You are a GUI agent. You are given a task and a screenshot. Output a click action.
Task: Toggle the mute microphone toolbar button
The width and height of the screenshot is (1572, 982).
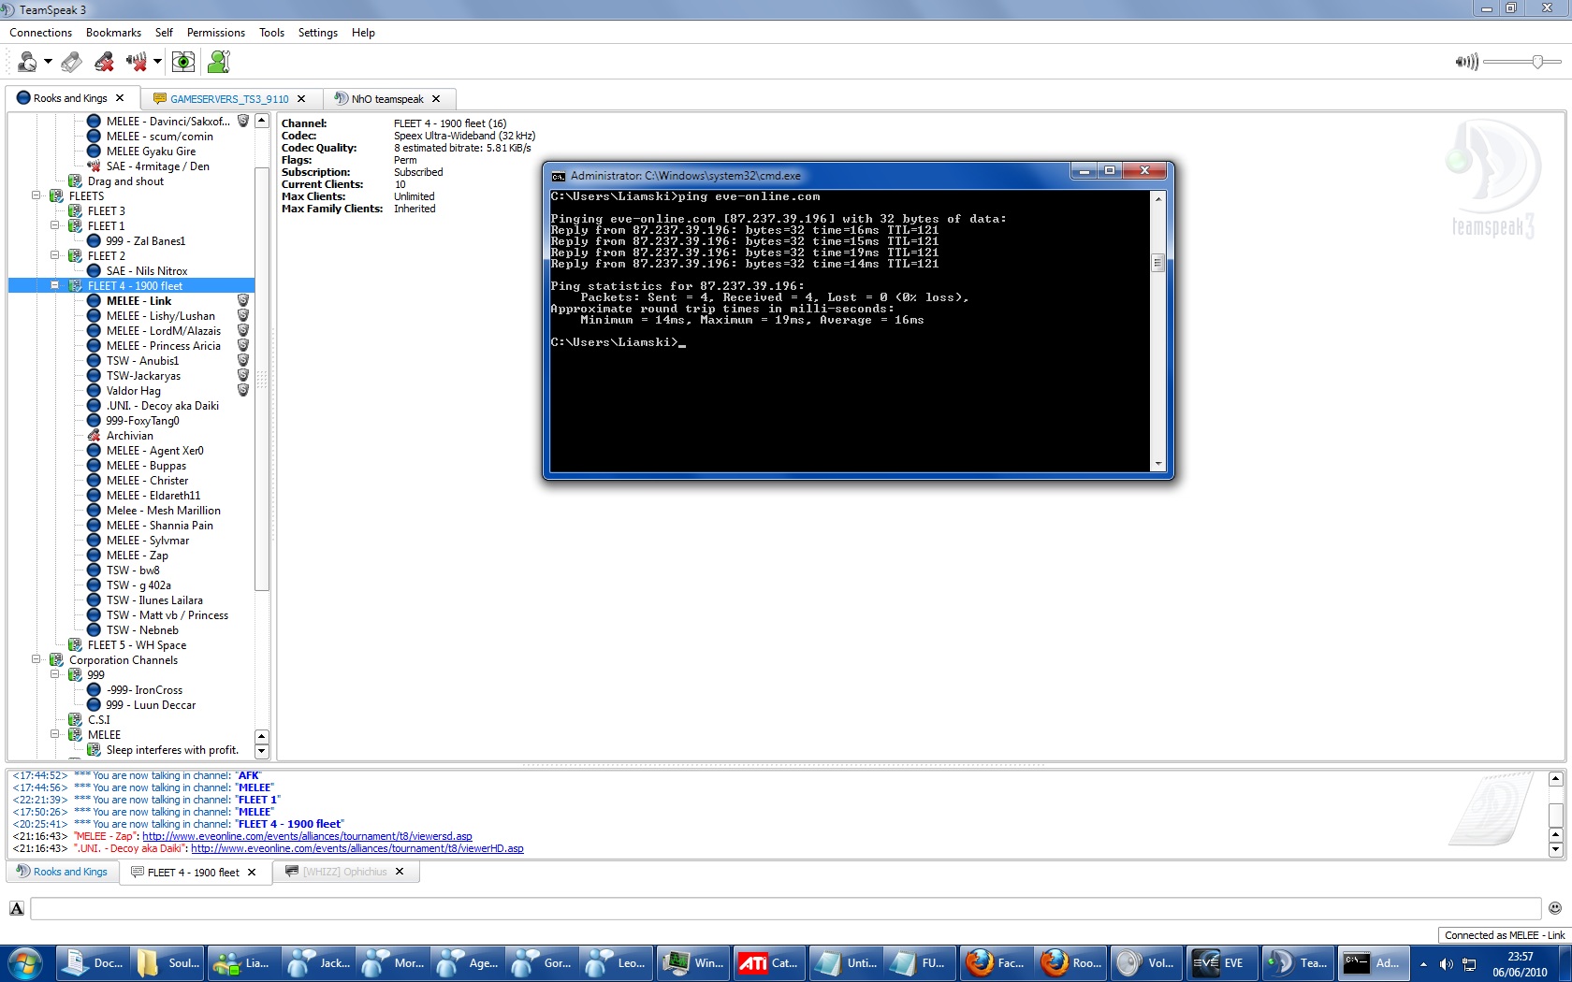[x=104, y=62]
